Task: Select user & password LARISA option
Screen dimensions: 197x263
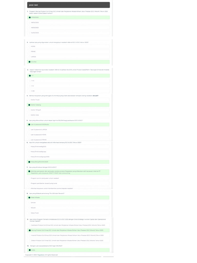Action: [68, 130]
